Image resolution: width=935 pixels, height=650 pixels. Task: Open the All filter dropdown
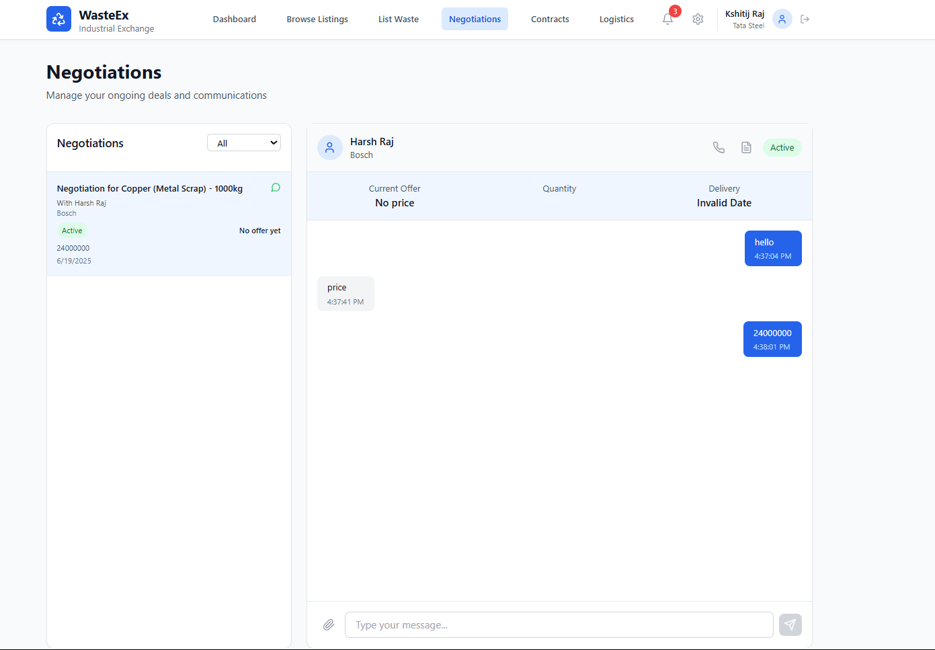tap(244, 143)
